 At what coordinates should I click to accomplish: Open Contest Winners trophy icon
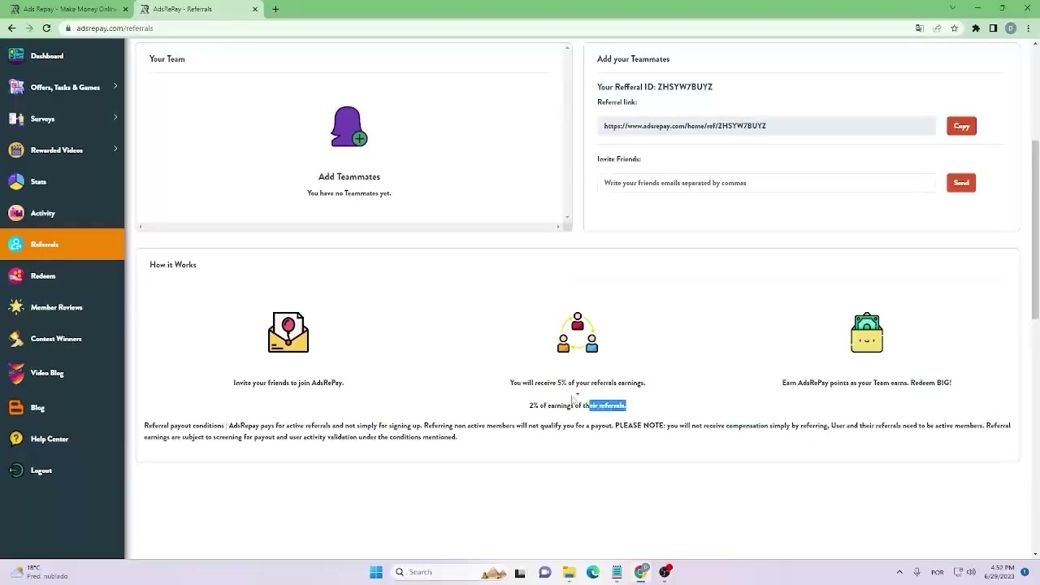[x=16, y=338]
